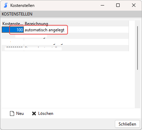The height and width of the screenshot is (130, 142).
Task: Delete the selected entry via the Löschen label
Action: (x=46, y=113)
